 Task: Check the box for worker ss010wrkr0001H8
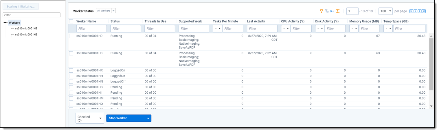(x=71, y=53)
